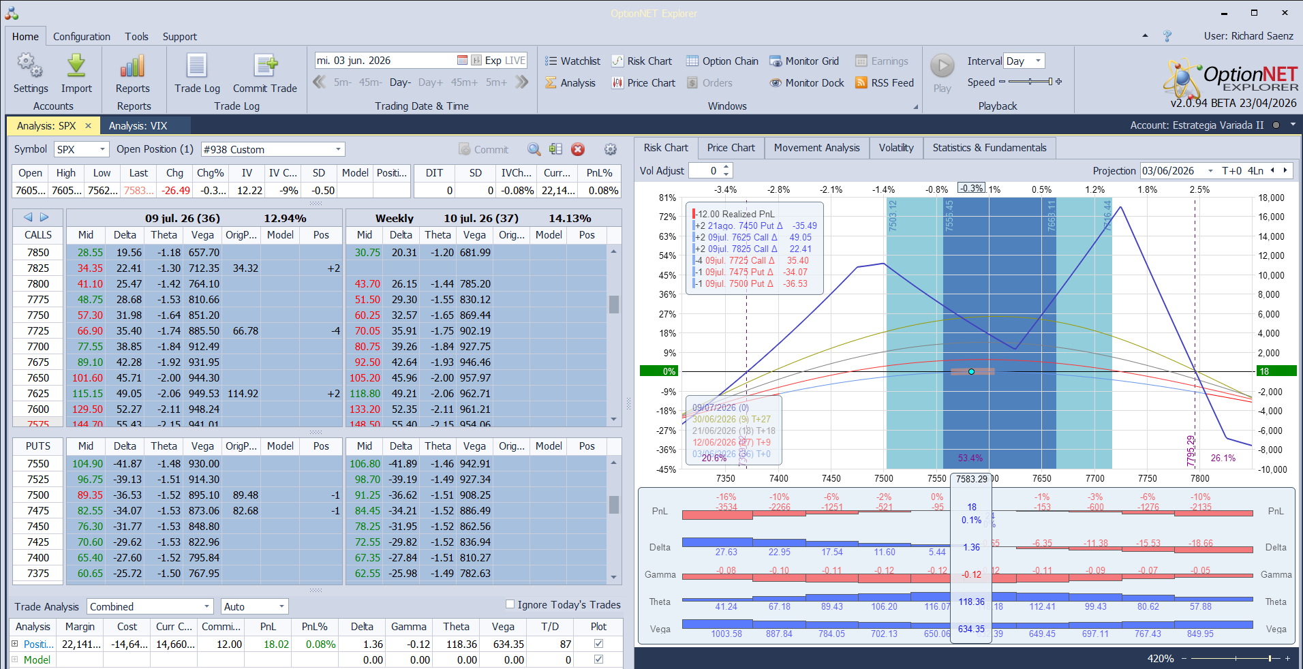Viewport: 1303px width, 669px height.
Task: Click the blue question mark help icon
Action: point(1167,36)
